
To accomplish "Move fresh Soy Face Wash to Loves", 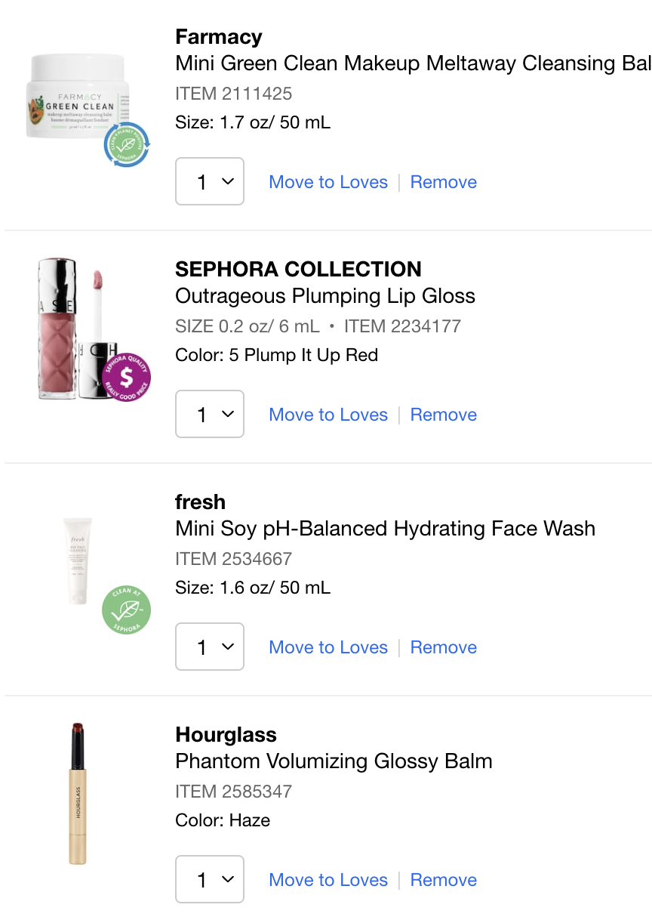I will (x=328, y=647).
